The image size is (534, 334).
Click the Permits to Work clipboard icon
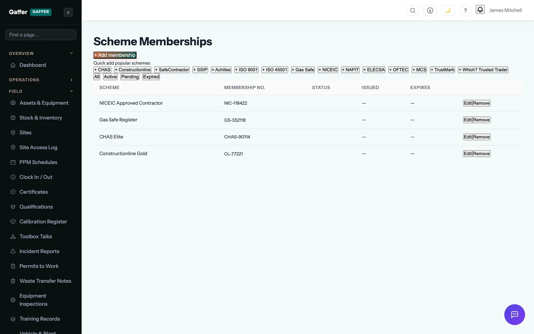click(x=13, y=266)
